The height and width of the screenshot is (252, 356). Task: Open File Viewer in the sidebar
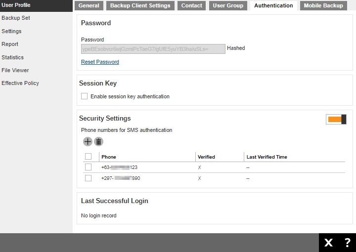coord(15,70)
